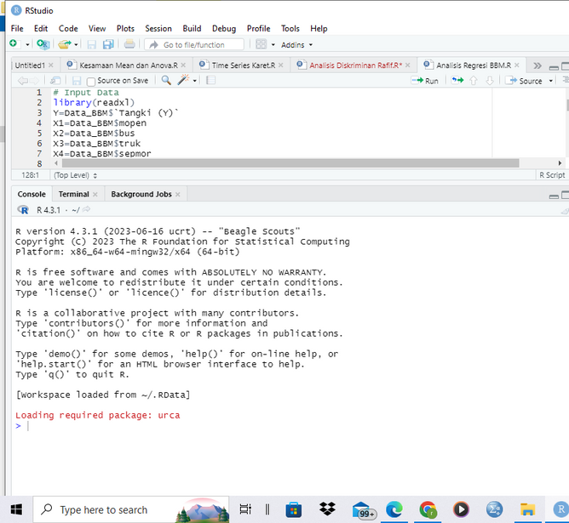Open the Session menu
This screenshot has height=523, width=569.
pyautogui.click(x=158, y=28)
